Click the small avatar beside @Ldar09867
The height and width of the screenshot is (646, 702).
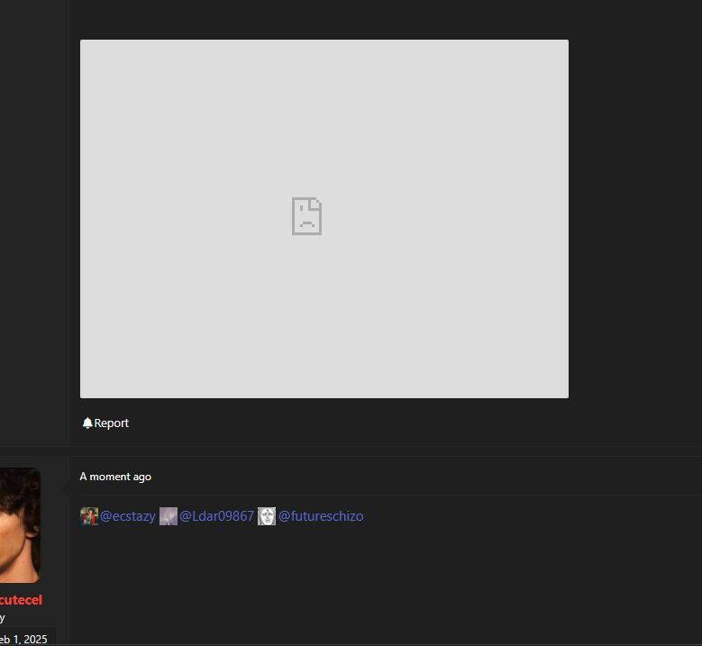[x=169, y=516]
